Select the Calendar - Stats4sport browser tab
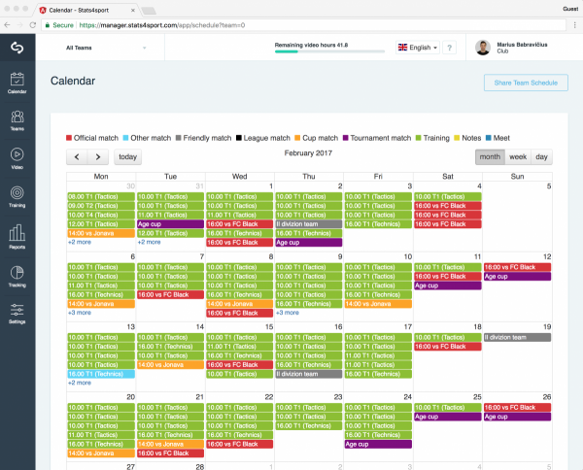The width and height of the screenshot is (583, 470). (x=87, y=10)
